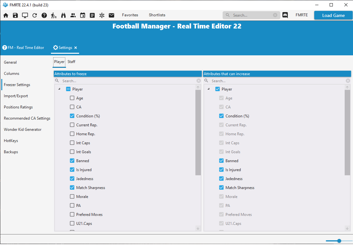Disable Match Sharpness in Attributes that can increase
The width and height of the screenshot is (353, 245).
(221, 187)
